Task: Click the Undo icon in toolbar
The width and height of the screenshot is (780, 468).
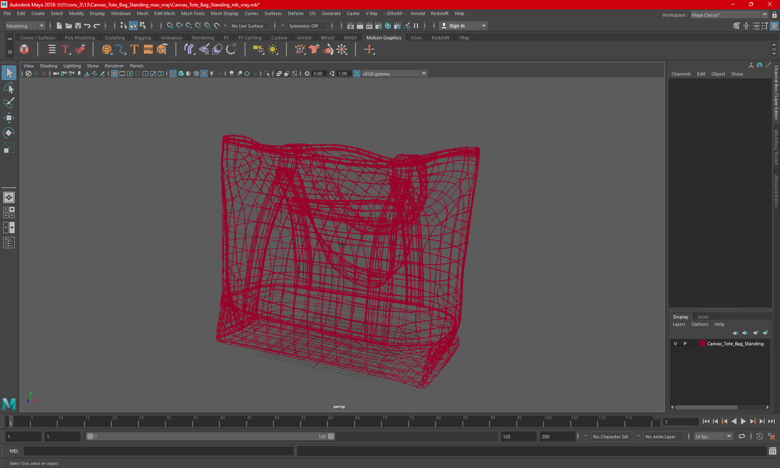Action: click(x=87, y=26)
